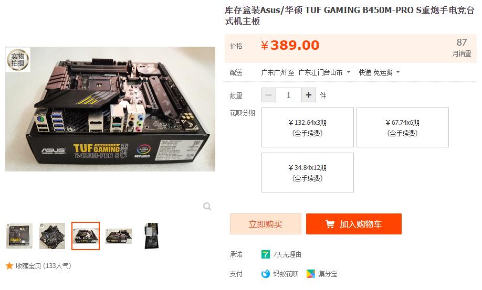Expand the 快递 免运费 shipping dropdown
The height and width of the screenshot is (290, 482).
pos(379,72)
